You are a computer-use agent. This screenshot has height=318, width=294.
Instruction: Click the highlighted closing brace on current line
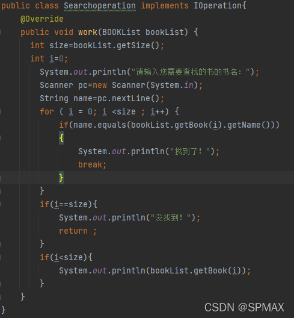(61, 178)
